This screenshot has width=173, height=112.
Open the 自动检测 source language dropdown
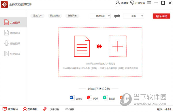pyautogui.click(x=100, y=16)
